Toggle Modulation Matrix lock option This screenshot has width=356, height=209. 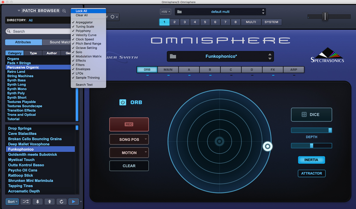pos(88,56)
